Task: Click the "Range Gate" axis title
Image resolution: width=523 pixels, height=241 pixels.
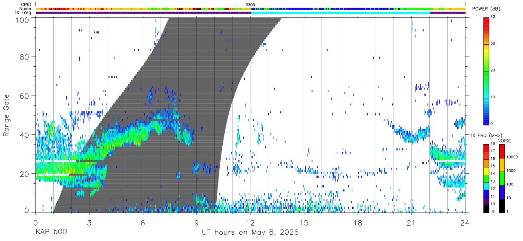Action: [x=6, y=115]
